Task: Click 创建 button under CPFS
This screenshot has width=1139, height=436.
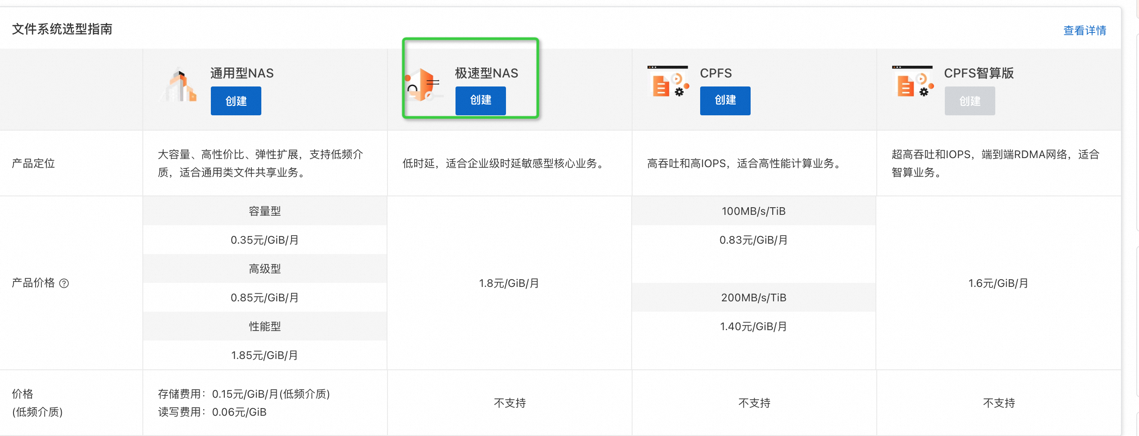Action: (x=725, y=101)
